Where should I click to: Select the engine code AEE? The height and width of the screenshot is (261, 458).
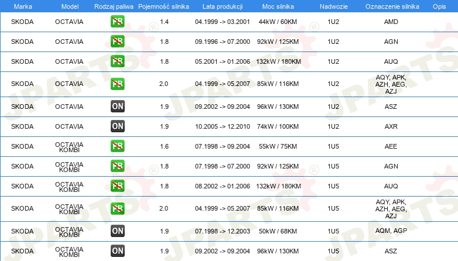click(391, 146)
